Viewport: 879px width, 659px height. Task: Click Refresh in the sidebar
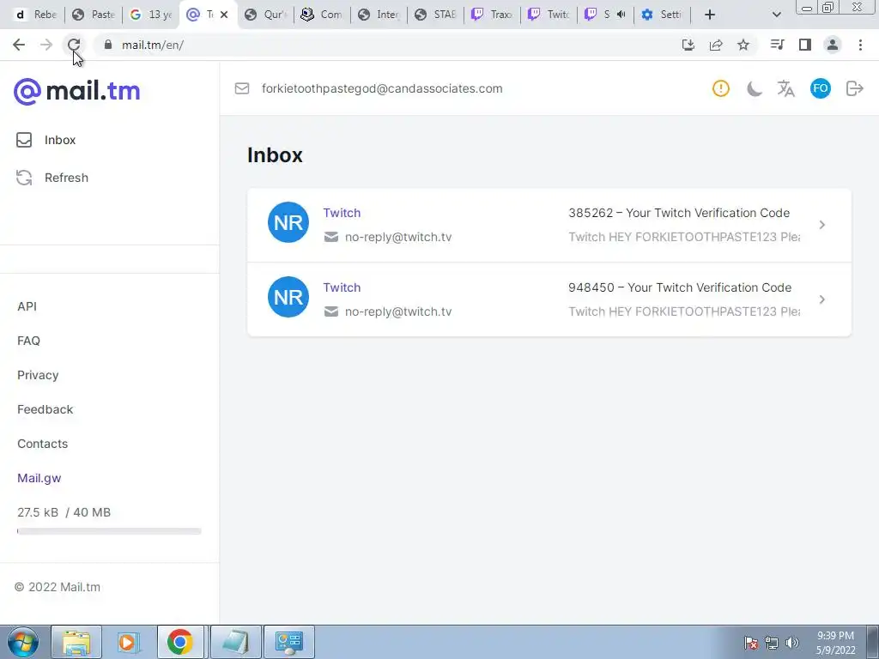click(x=52, y=178)
